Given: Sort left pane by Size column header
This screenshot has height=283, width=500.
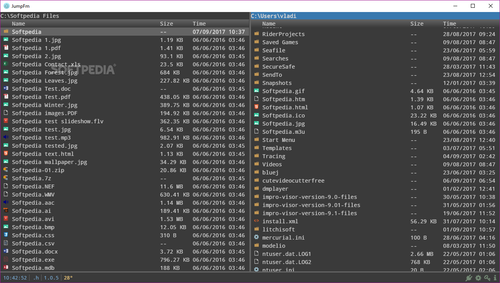Looking at the screenshot, I should tap(167, 24).
